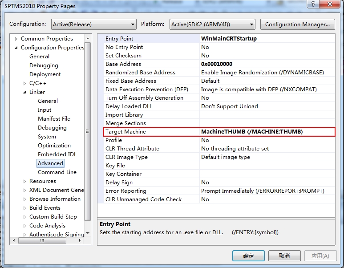The width and height of the screenshot is (344, 268).
Task: Click the help question mark button
Action: (313, 4)
